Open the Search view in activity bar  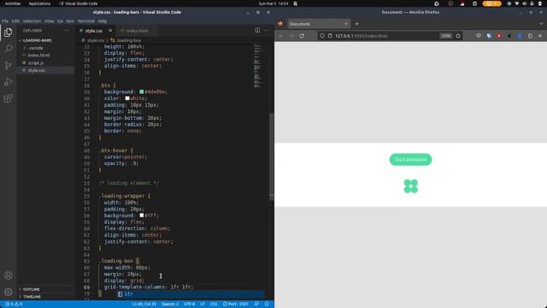(x=8, y=49)
